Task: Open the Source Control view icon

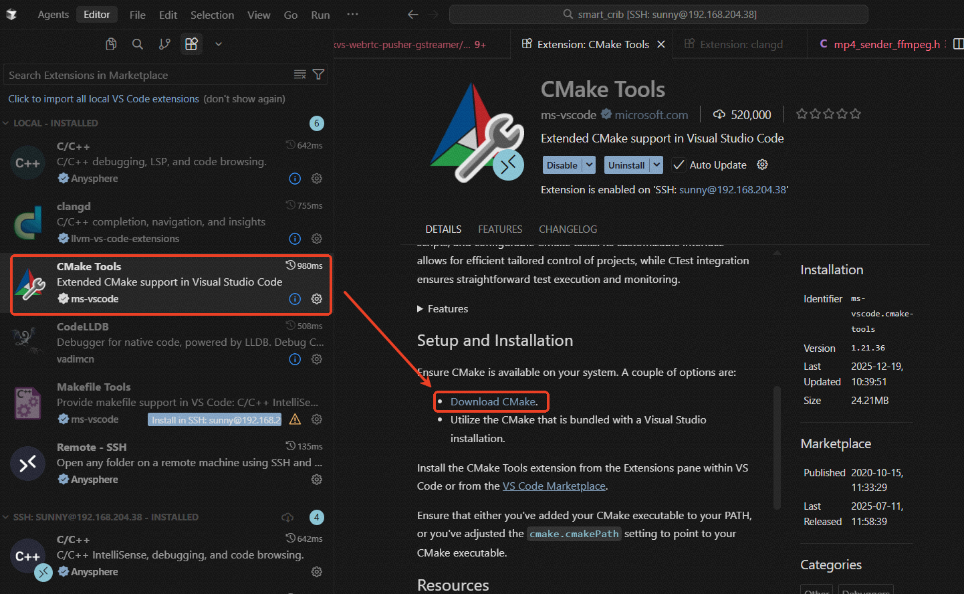Action: [164, 44]
